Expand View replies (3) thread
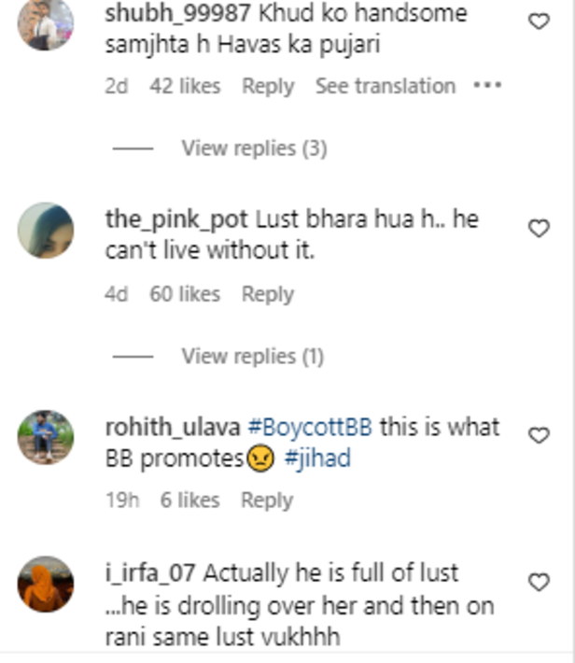Viewport: 575px width, 663px height. click(254, 148)
